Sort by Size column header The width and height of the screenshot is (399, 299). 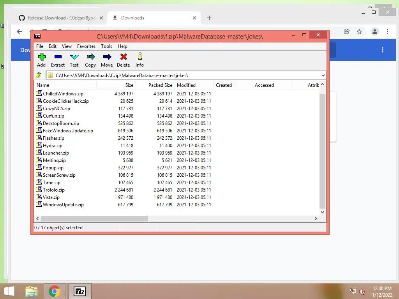(116, 85)
